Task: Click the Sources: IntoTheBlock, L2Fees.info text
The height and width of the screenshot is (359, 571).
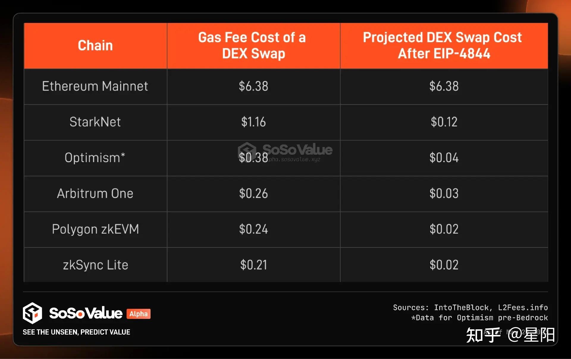Action: tap(470, 308)
